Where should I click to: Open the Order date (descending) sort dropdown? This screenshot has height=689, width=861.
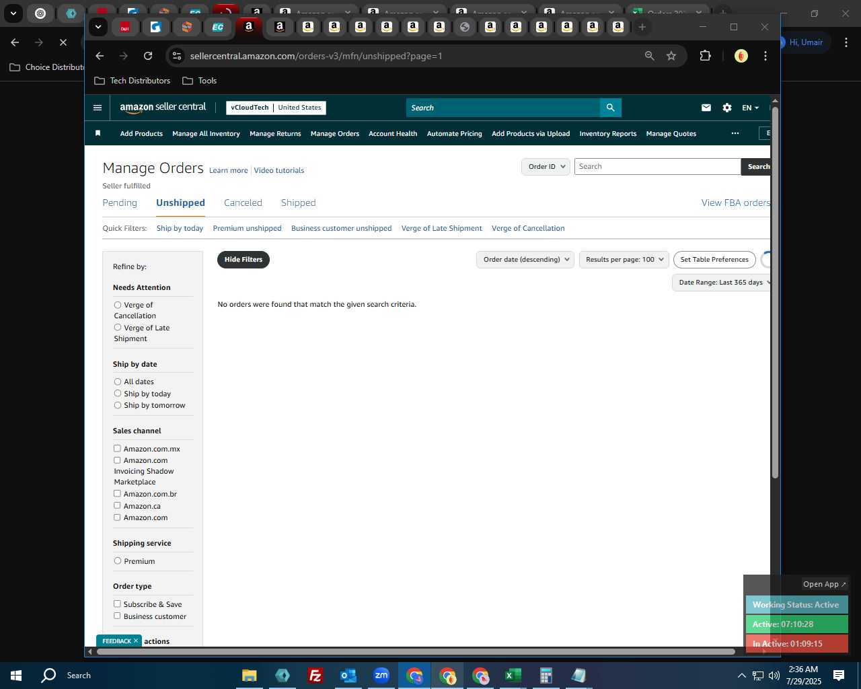point(525,260)
